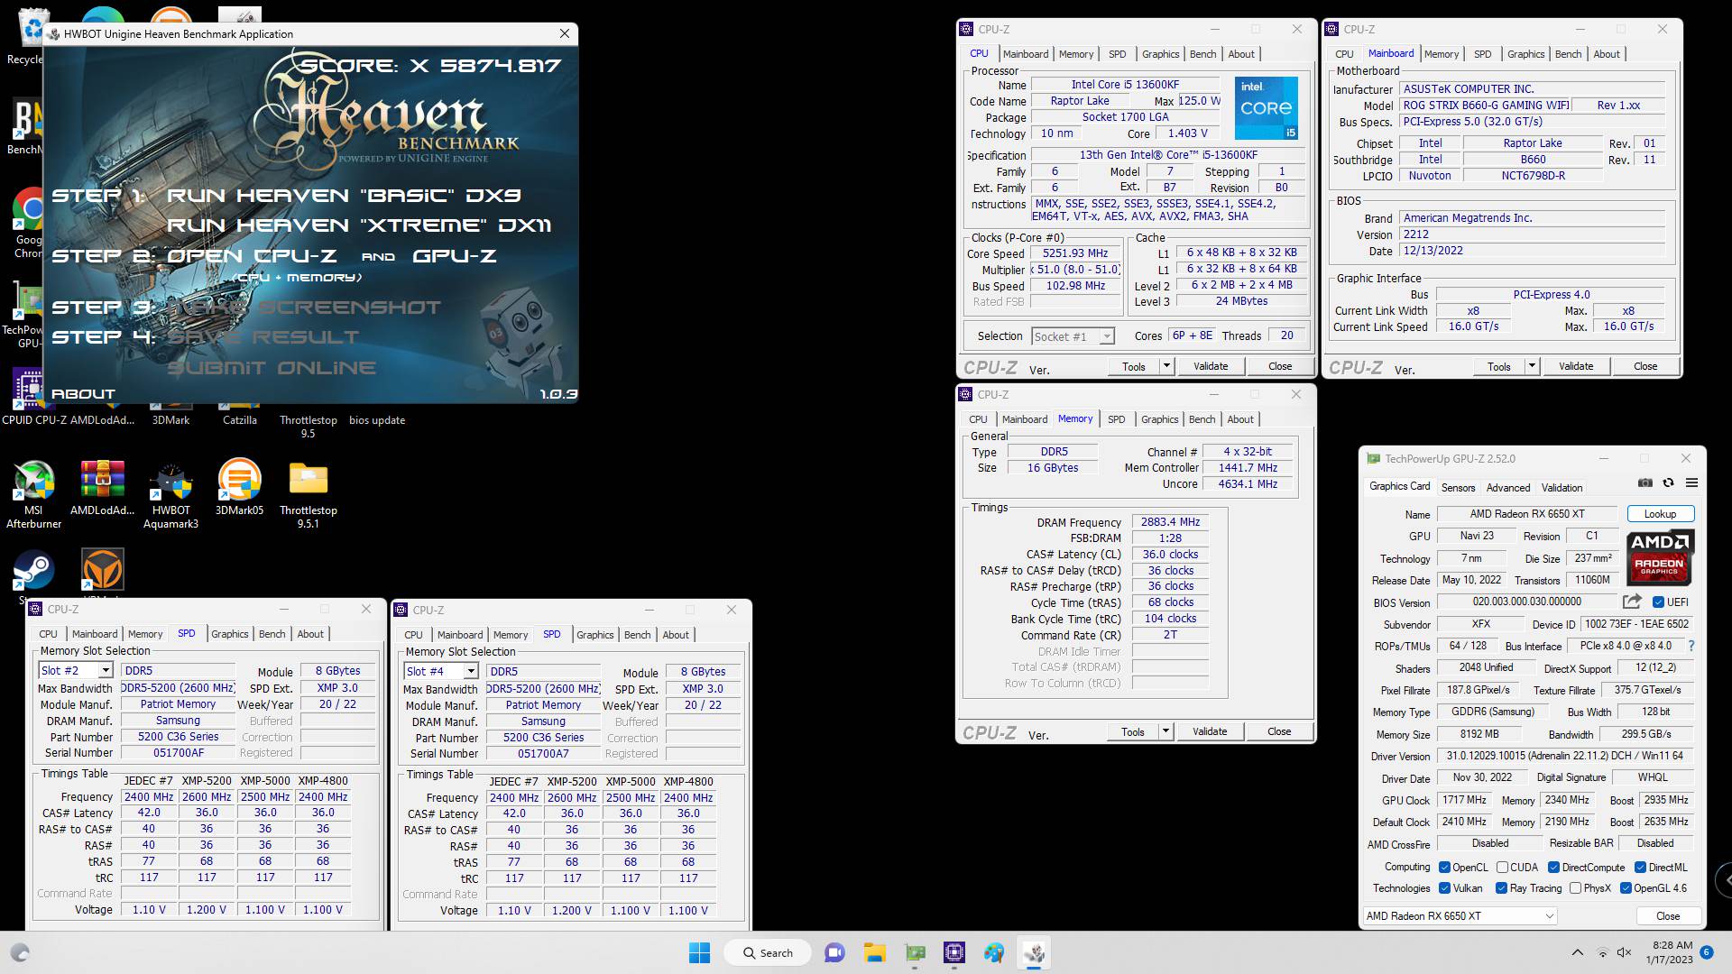The height and width of the screenshot is (974, 1732).
Task: Toggle PhysX checkbox in GPU-Z
Action: tap(1575, 888)
